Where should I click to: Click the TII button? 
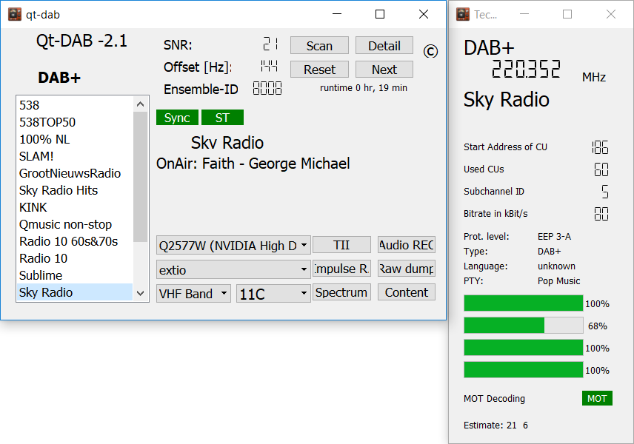(341, 245)
